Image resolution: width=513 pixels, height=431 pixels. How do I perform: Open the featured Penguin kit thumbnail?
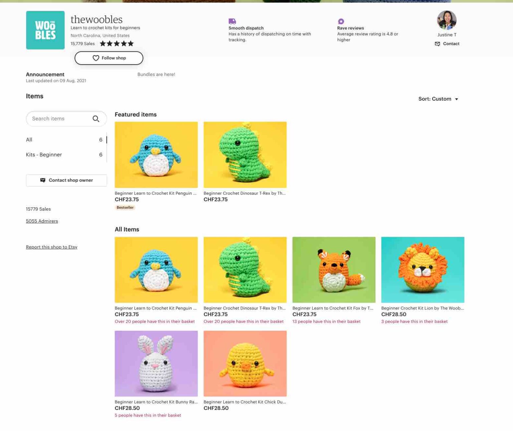coord(156,154)
